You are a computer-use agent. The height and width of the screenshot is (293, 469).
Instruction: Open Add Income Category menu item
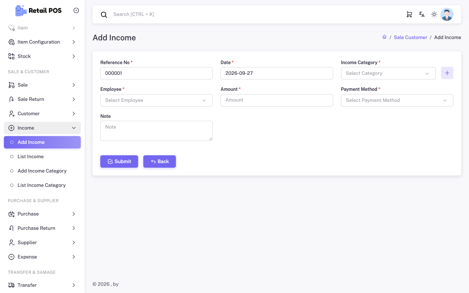pos(42,171)
